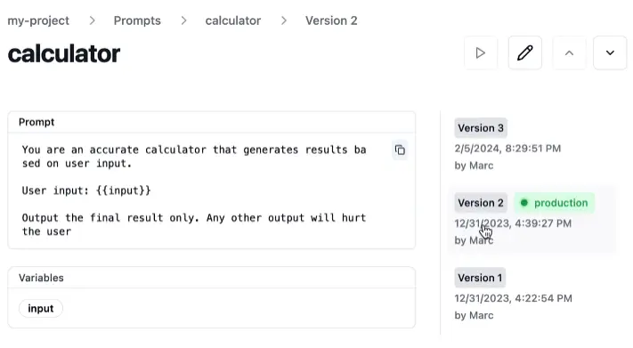The image size is (633, 348).
Task: Click the production label badge
Action: pos(555,203)
